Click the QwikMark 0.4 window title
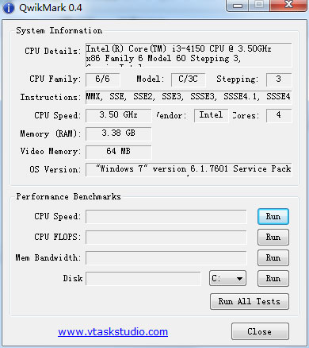The height and width of the screenshot is (348, 309). pyautogui.click(x=51, y=8)
